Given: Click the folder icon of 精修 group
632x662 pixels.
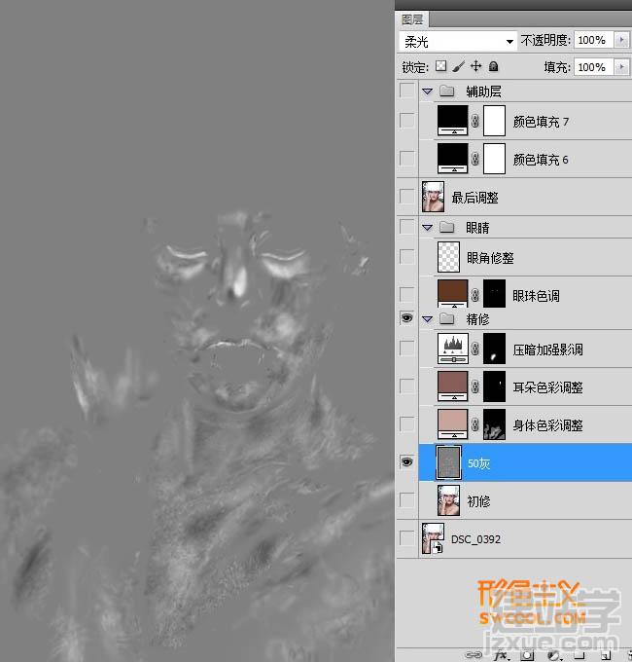Looking at the screenshot, I should pyautogui.click(x=446, y=318).
